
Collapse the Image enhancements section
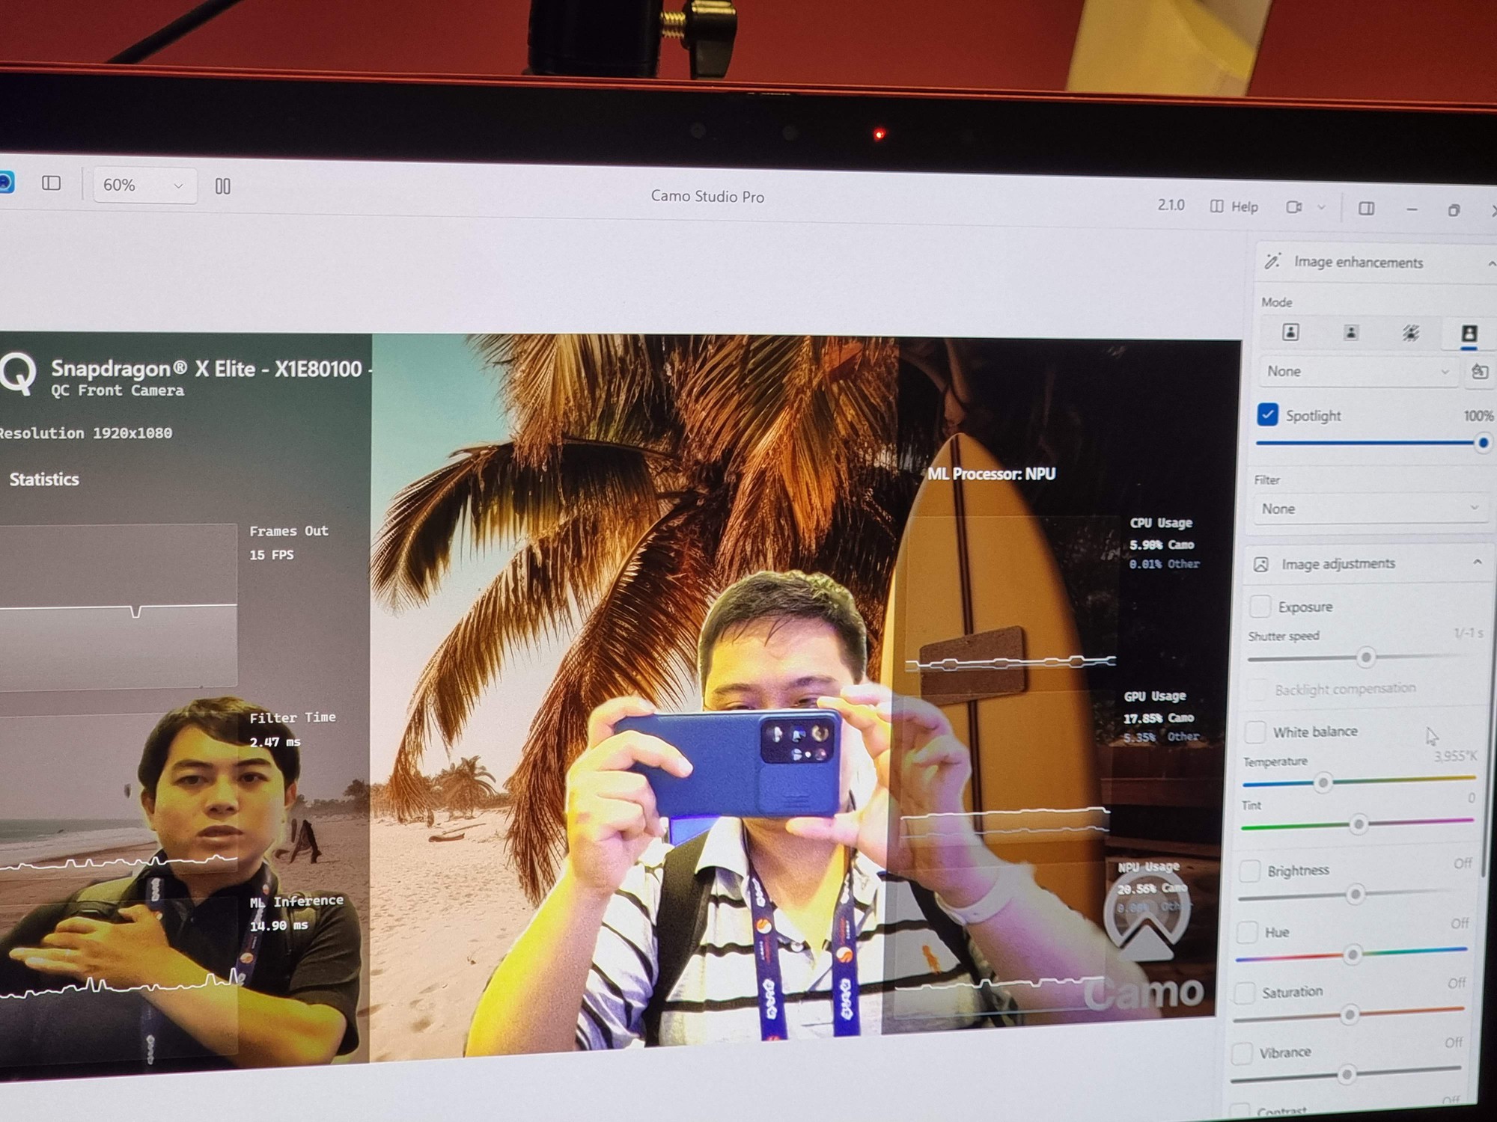point(1491,263)
